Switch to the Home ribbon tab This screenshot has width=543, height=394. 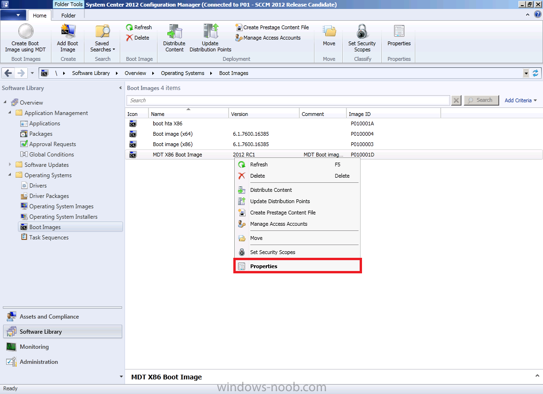[x=40, y=16]
